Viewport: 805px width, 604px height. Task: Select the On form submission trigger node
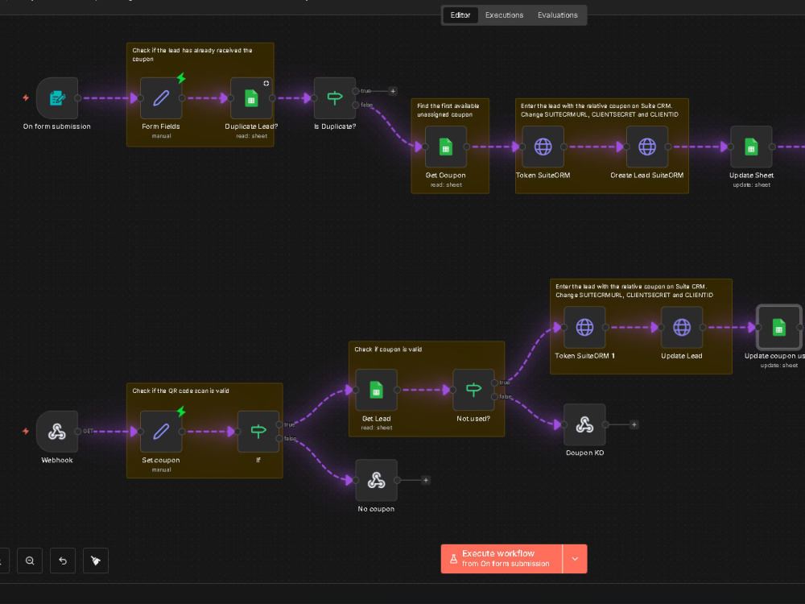(x=57, y=98)
